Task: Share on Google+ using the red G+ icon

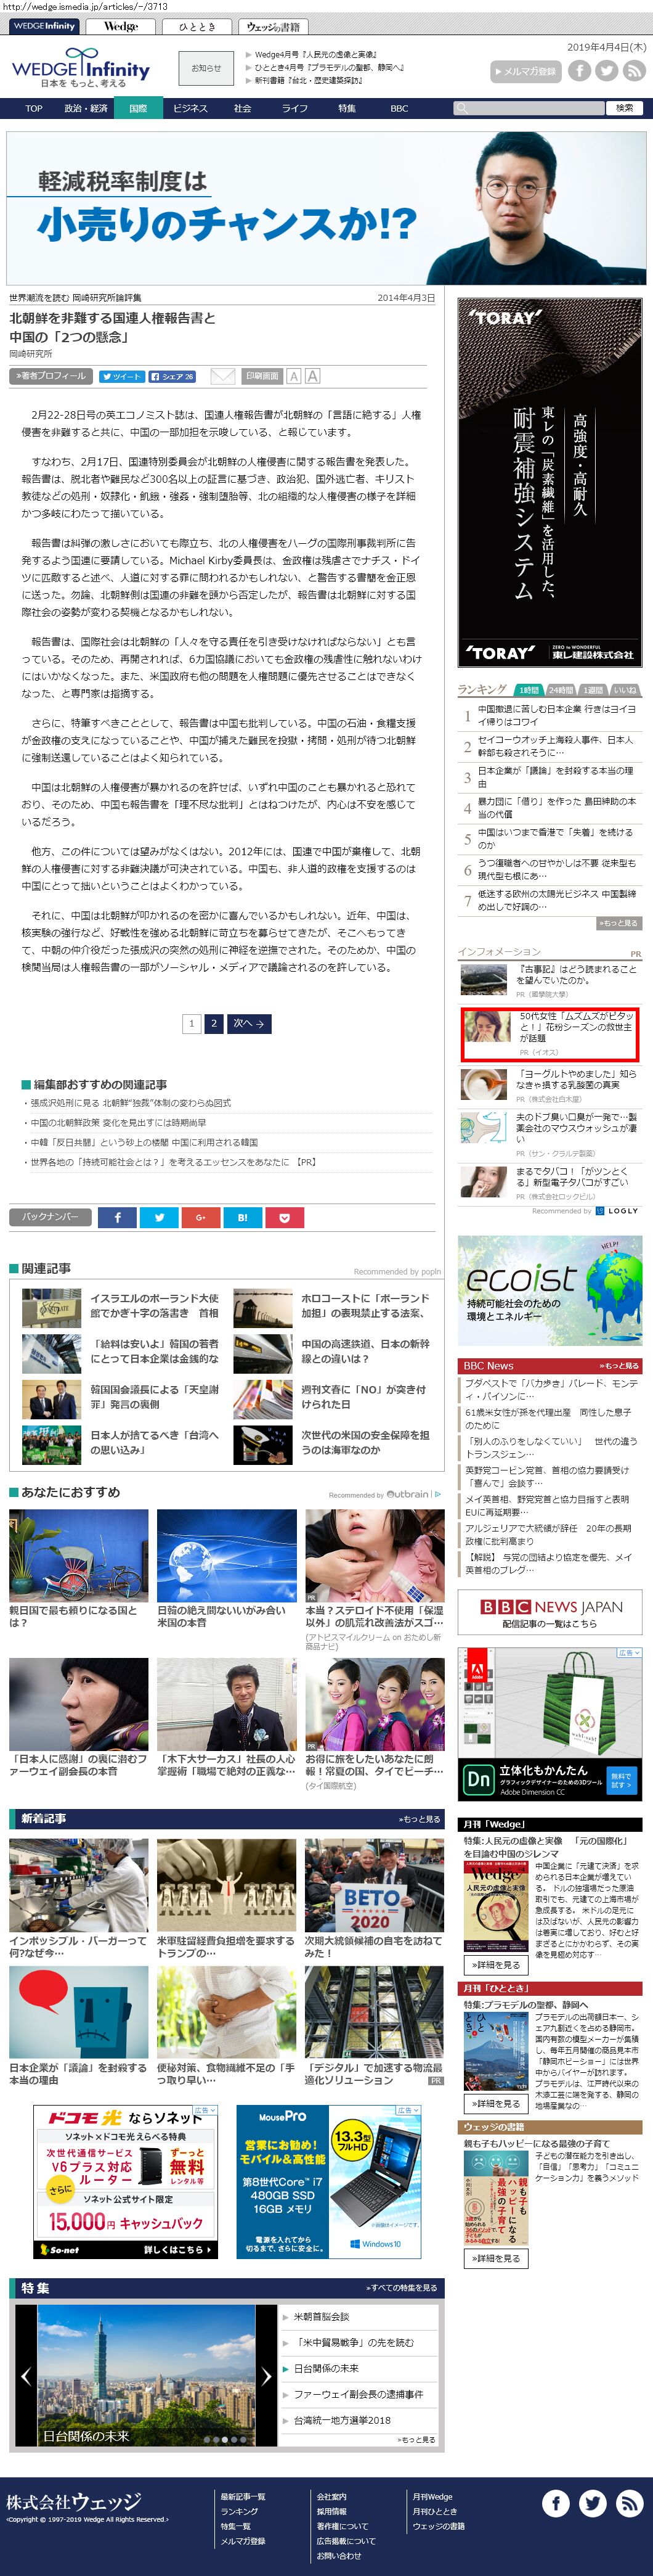Action: (201, 1217)
